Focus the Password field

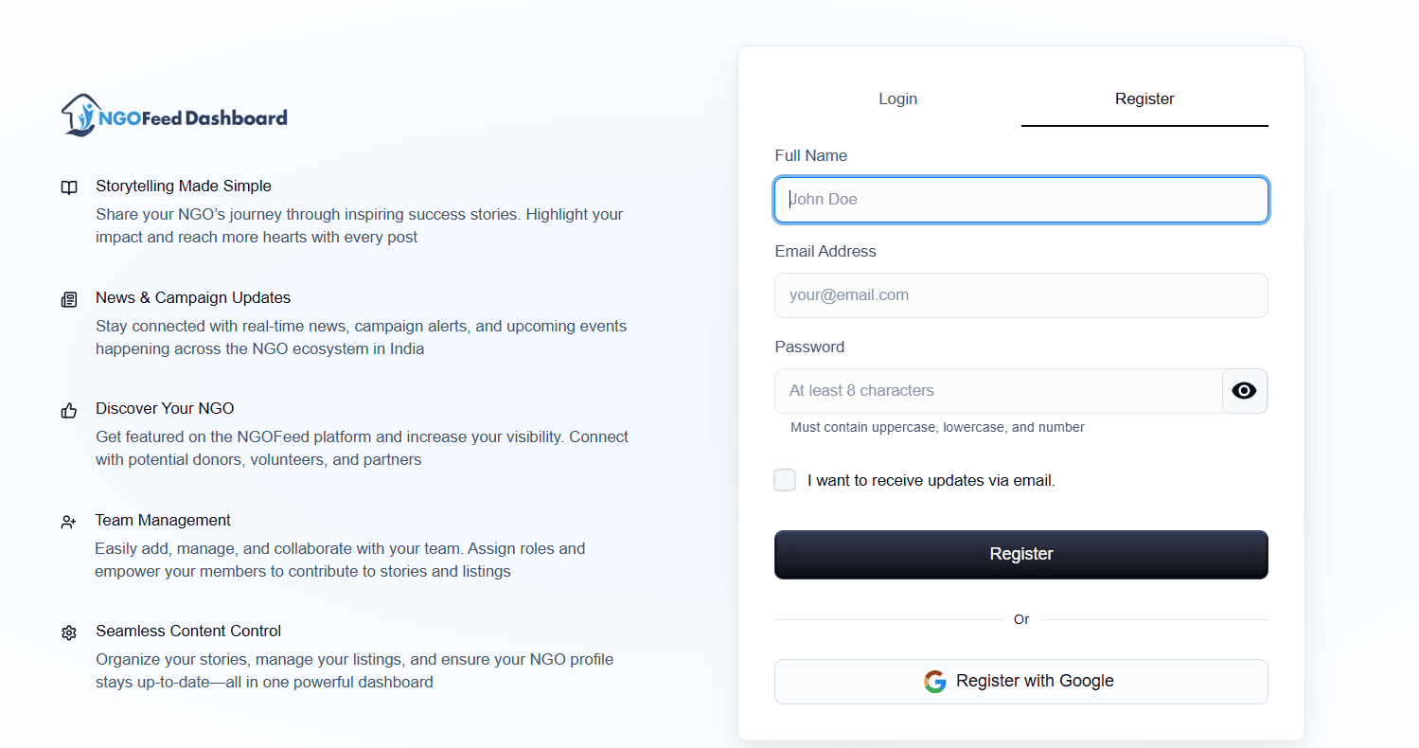tap(994, 390)
